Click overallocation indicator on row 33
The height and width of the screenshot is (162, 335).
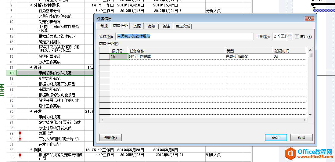coord(20,155)
